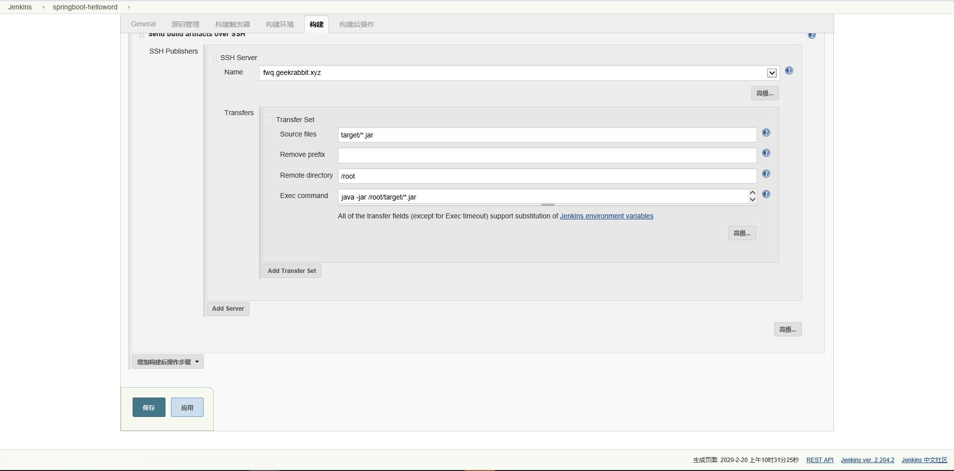Focus the Remote directory field

point(547,176)
